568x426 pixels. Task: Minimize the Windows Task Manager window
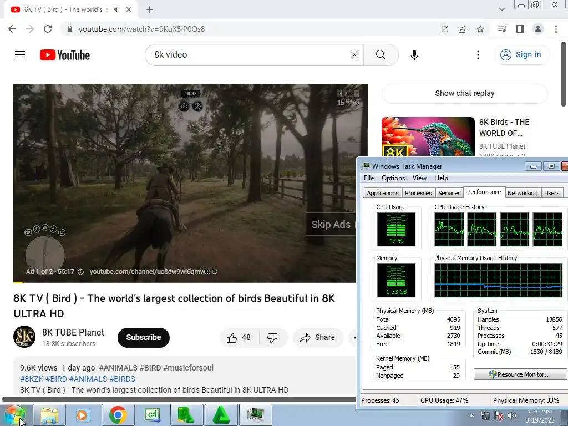(x=533, y=166)
